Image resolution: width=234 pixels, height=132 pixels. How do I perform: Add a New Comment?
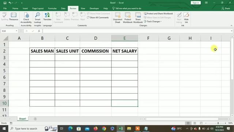pyautogui.click(x=58, y=18)
